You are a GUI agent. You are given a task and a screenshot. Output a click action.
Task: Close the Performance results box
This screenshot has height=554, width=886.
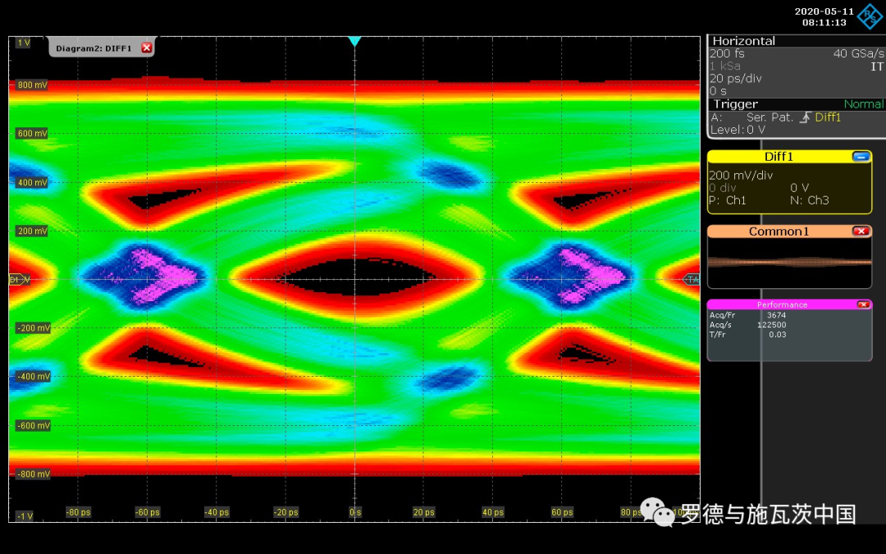(x=863, y=304)
